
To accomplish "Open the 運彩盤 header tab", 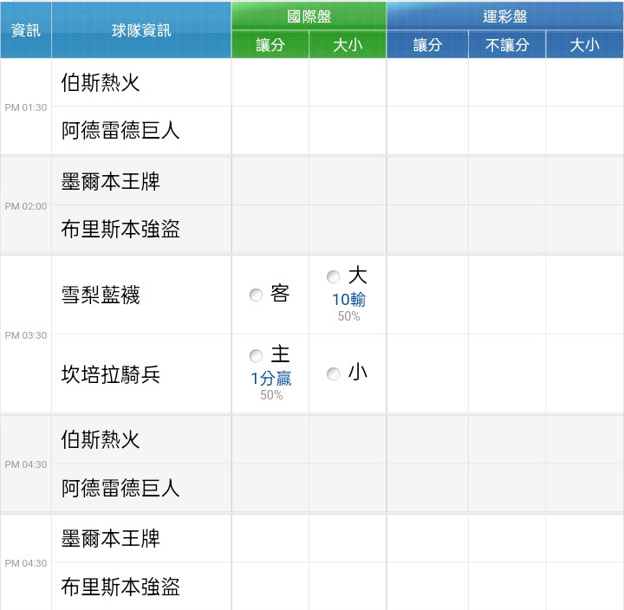I will 505,16.
